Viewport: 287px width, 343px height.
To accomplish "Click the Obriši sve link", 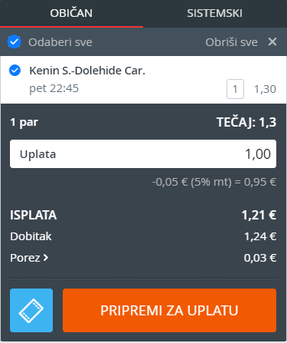I will point(232,42).
